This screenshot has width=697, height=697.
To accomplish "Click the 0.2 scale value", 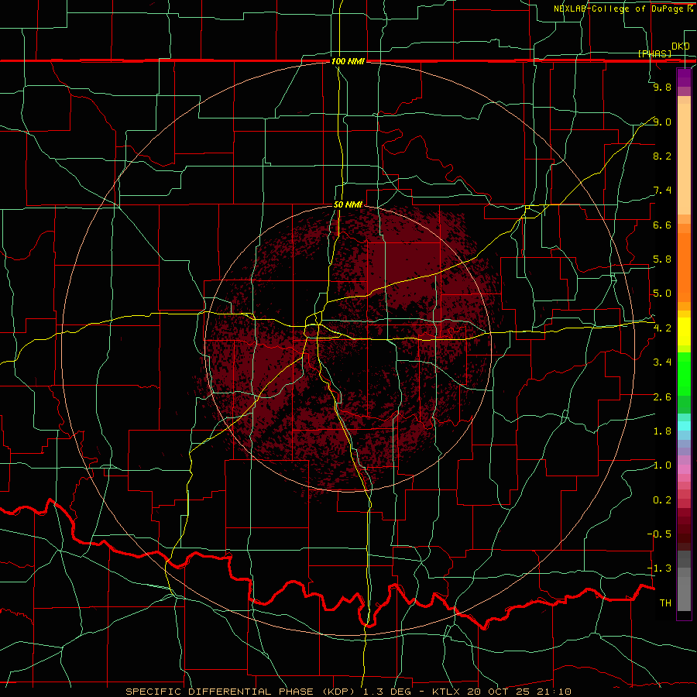I will click(662, 500).
